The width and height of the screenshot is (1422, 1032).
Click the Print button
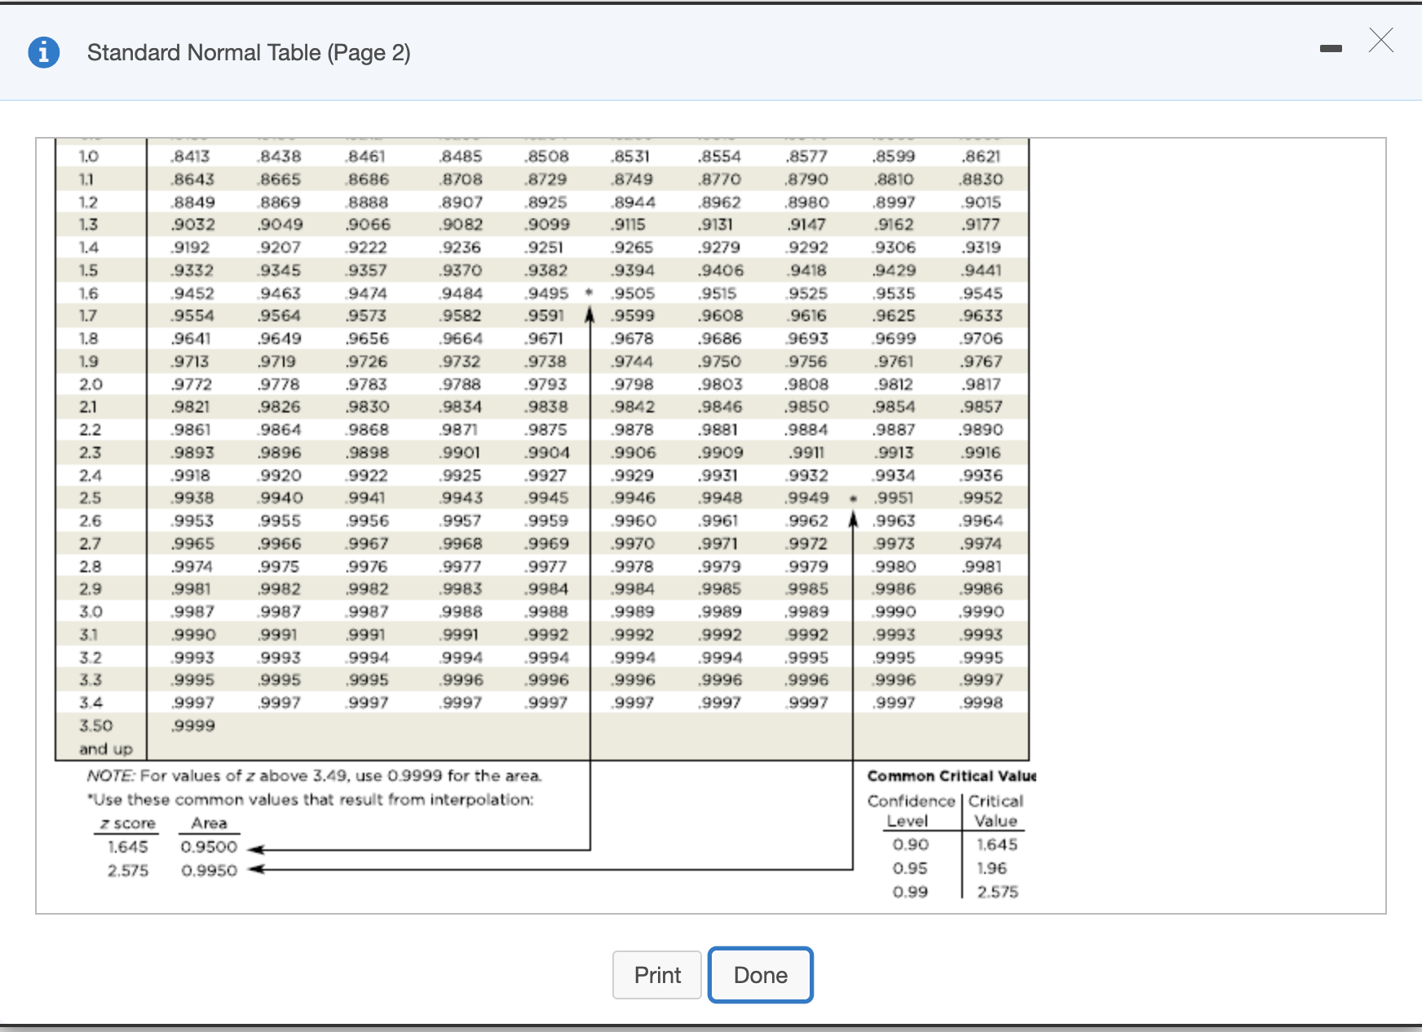click(657, 975)
